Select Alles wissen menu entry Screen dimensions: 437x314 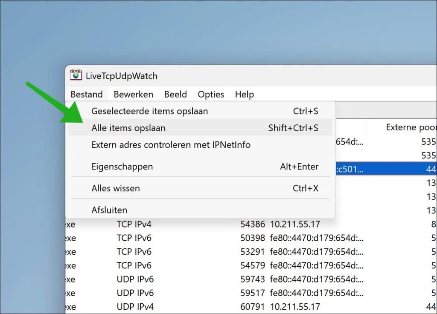click(x=201, y=188)
